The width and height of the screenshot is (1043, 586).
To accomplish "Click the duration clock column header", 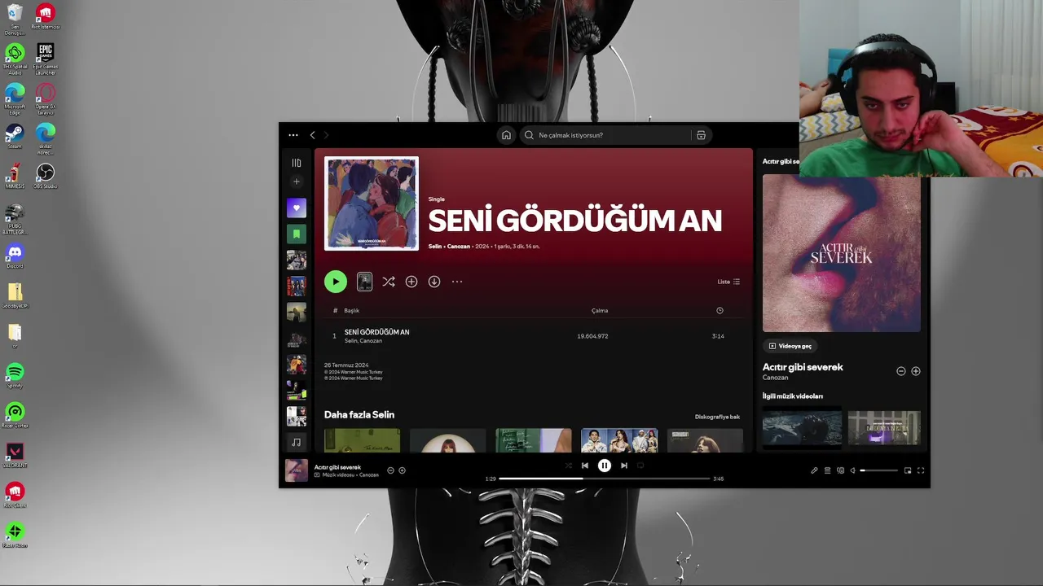I will point(720,310).
